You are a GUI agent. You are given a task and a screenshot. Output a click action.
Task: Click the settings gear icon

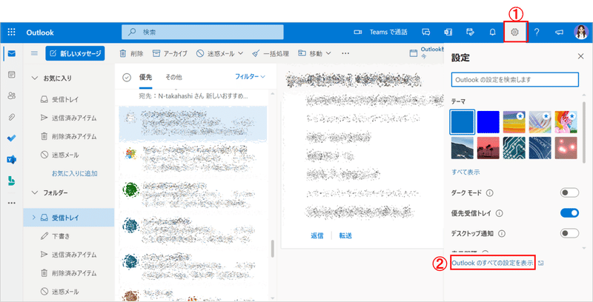(x=514, y=33)
